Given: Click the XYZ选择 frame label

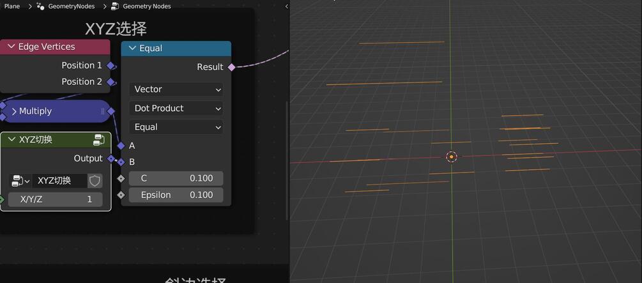Looking at the screenshot, I should [x=116, y=29].
